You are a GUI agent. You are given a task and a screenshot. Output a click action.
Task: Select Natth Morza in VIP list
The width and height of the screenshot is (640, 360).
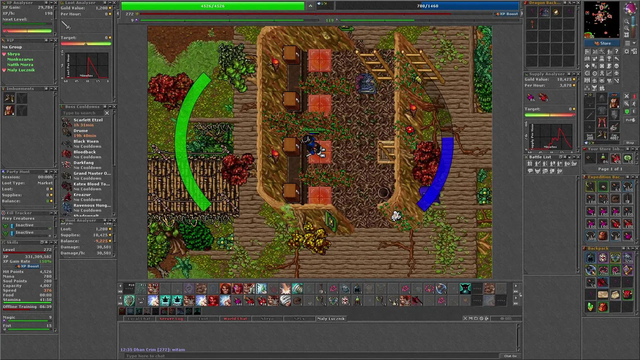pos(20,64)
